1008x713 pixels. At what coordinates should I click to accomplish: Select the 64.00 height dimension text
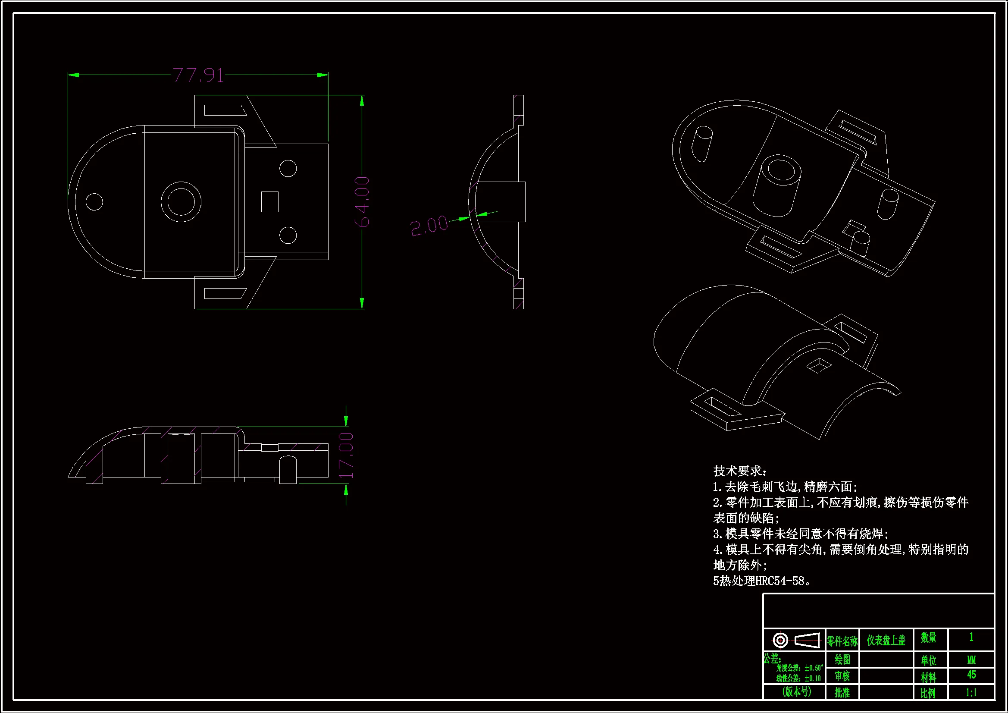coord(362,202)
